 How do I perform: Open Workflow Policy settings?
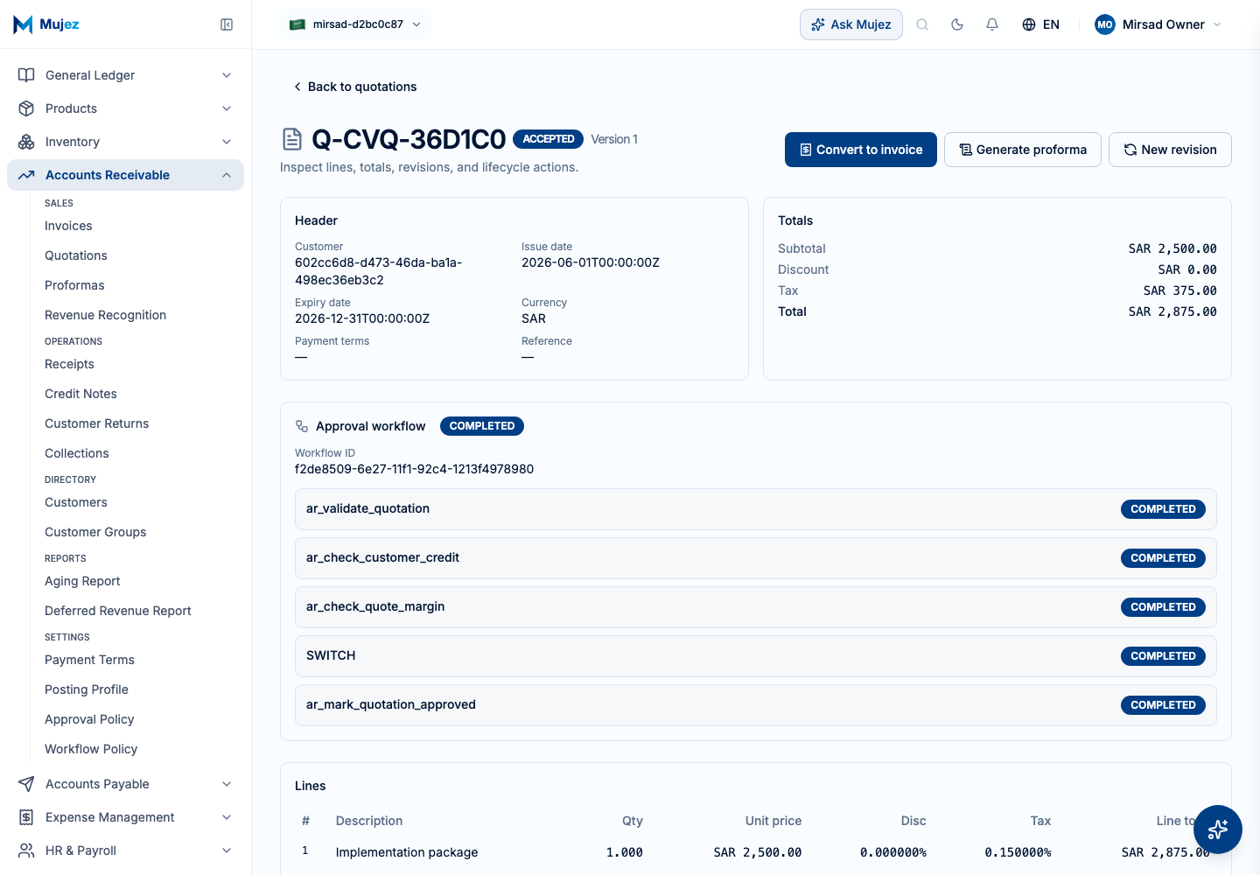[91, 749]
